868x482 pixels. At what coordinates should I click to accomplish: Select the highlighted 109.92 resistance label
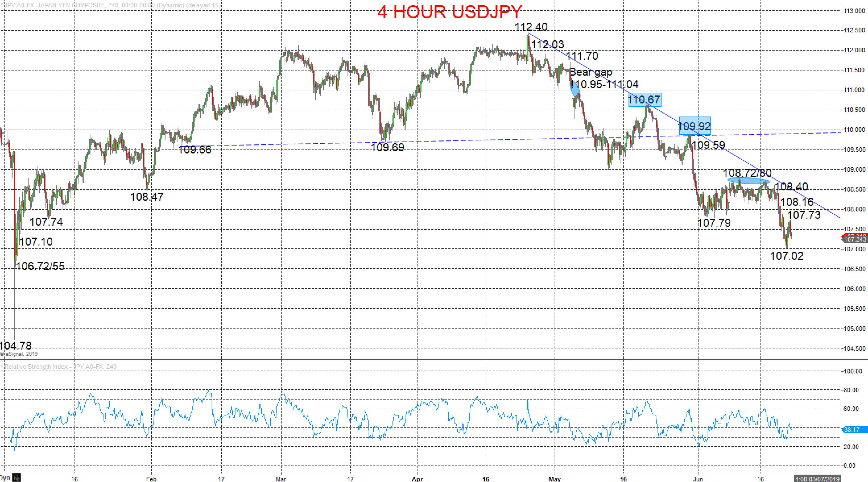point(695,126)
